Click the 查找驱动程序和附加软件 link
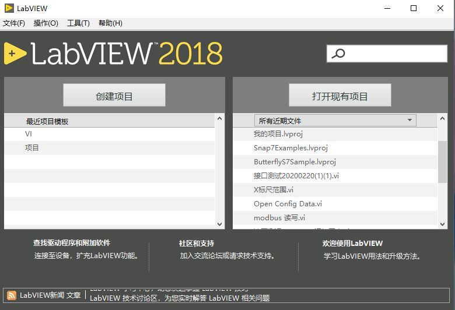 (x=72, y=243)
